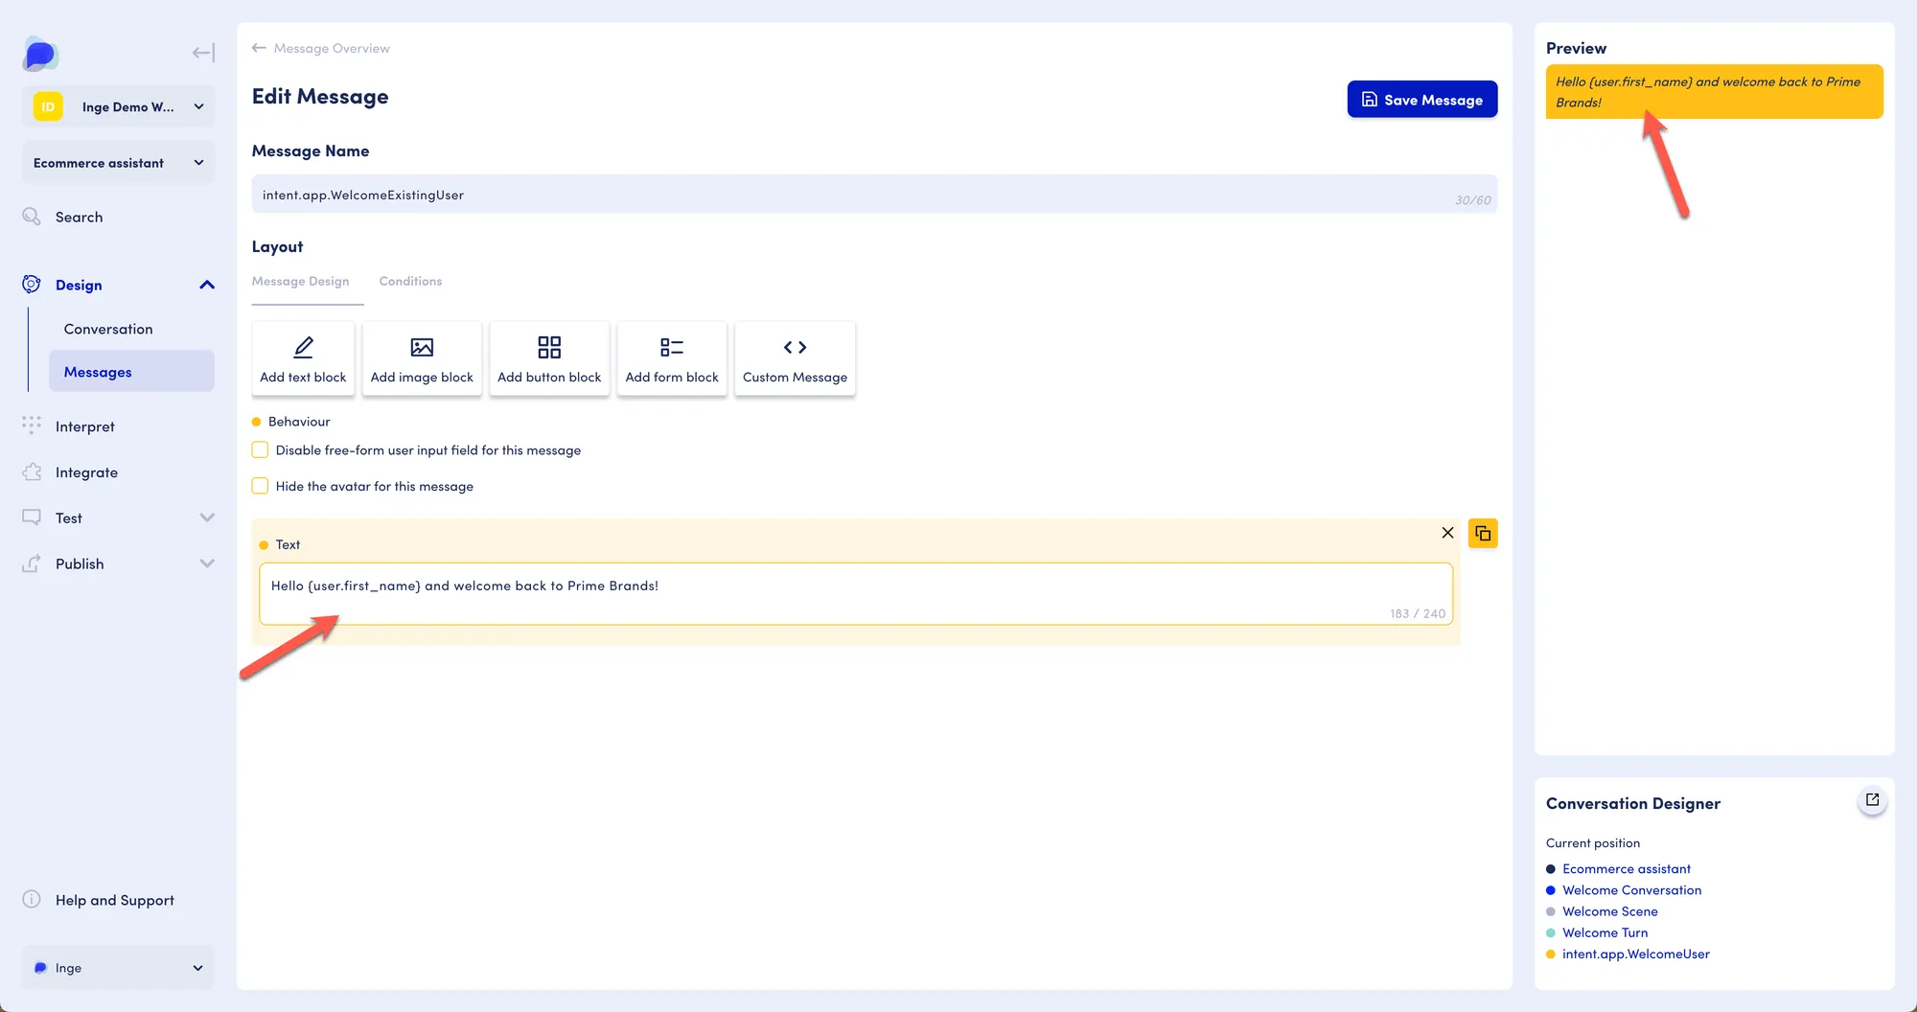The width and height of the screenshot is (1917, 1012).
Task: Click the floppy disk icon on Save Message
Action: point(1370,100)
